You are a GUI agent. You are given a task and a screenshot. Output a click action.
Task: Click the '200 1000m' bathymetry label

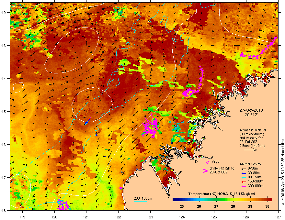pos(143,198)
